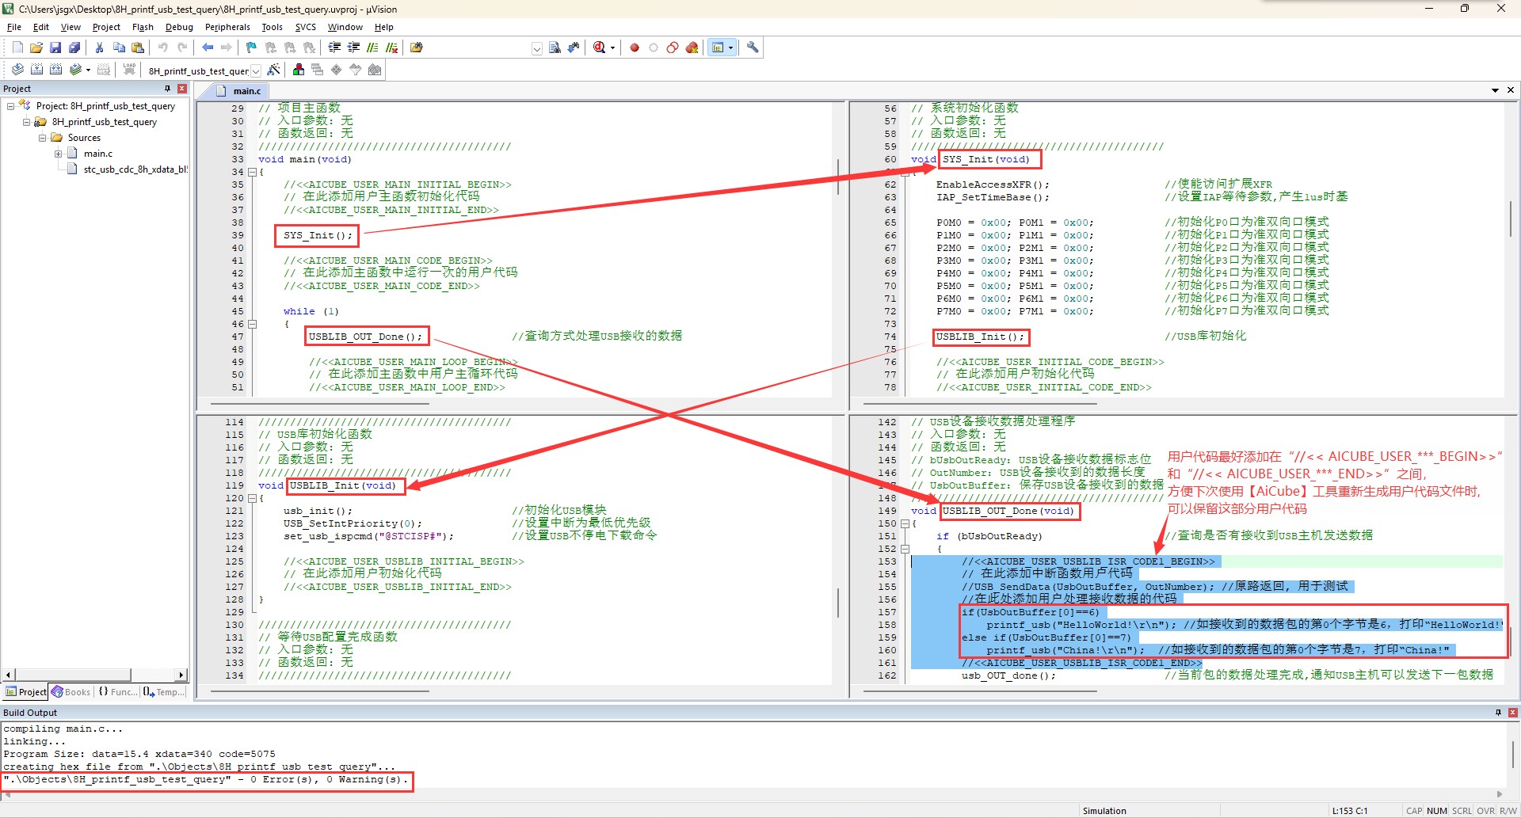Click top-left editor pane horizontal scrollbar
Viewport: 1521px width, 818px height.
point(319,404)
